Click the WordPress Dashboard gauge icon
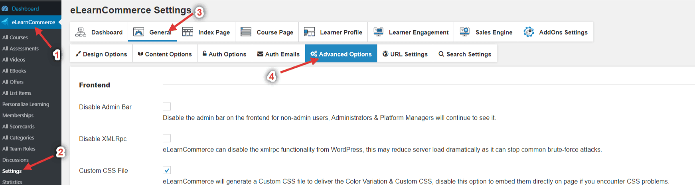The height and width of the screenshot is (185, 695). [5, 8]
